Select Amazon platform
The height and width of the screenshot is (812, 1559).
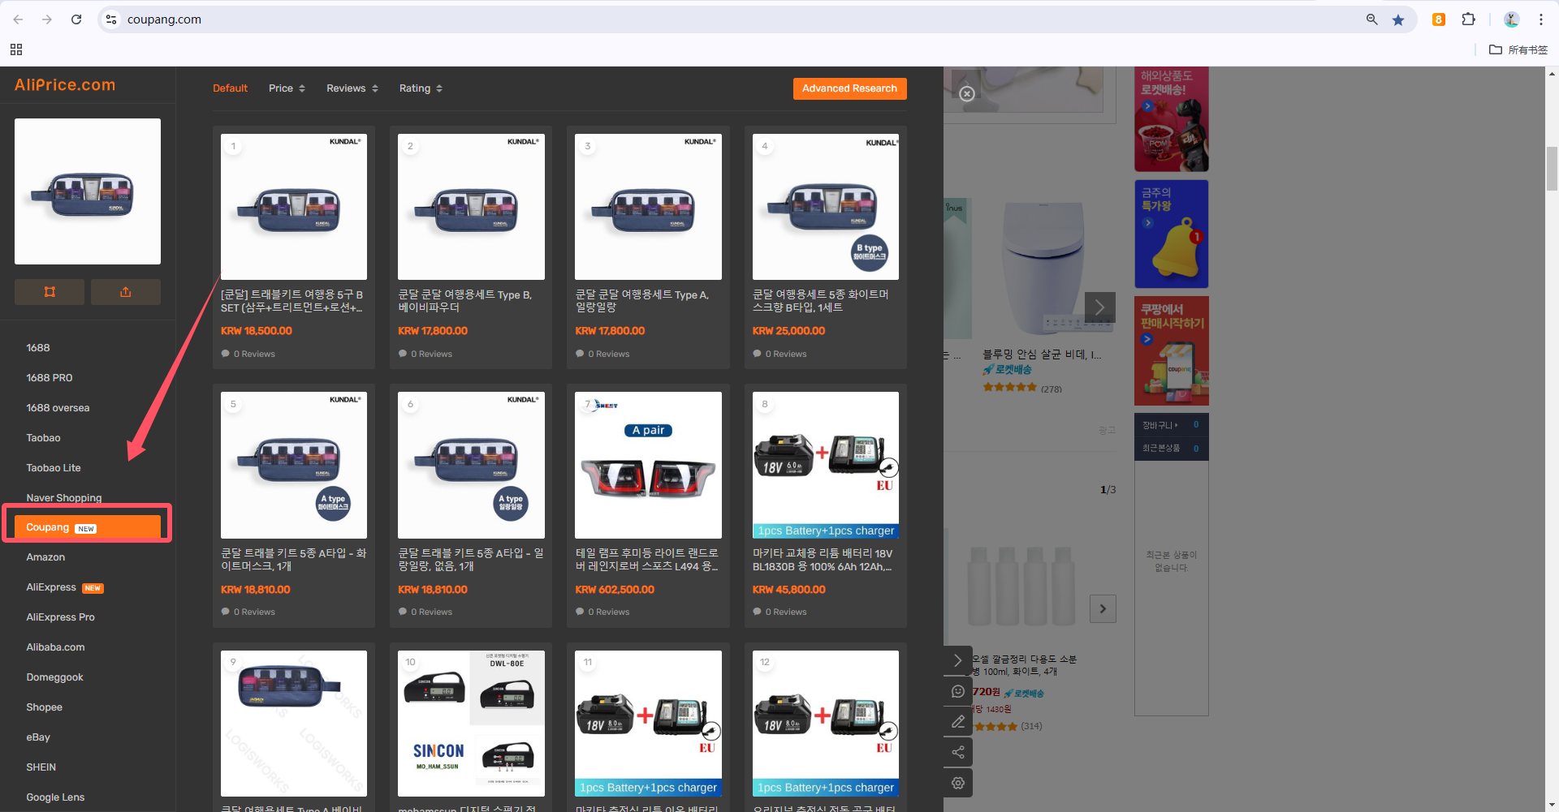coord(45,557)
